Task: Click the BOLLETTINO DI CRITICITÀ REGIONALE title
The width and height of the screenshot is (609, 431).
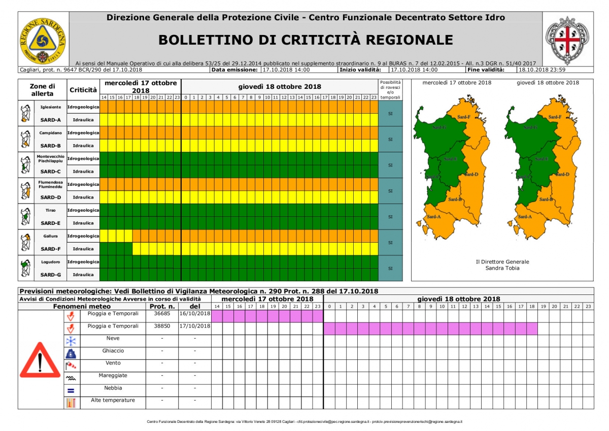Action: [x=306, y=40]
